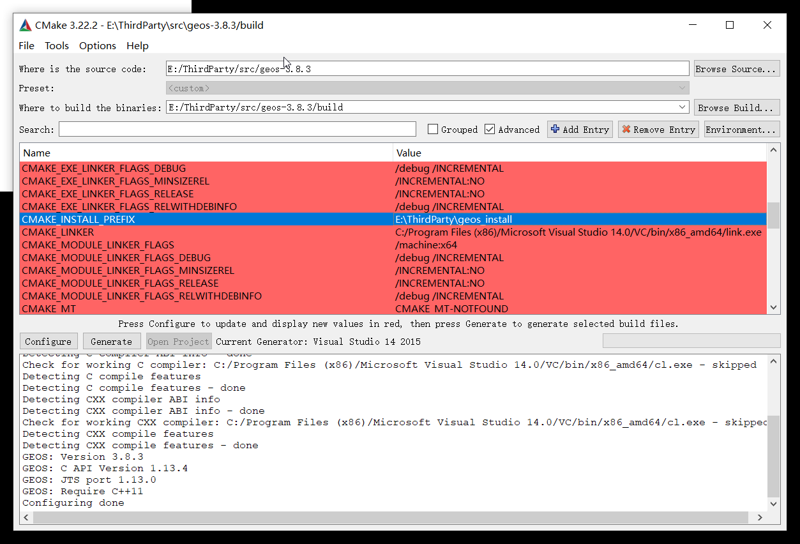The width and height of the screenshot is (800, 544).
Task: Click 'GEOS: Require C++11' log line
Action: point(83,491)
